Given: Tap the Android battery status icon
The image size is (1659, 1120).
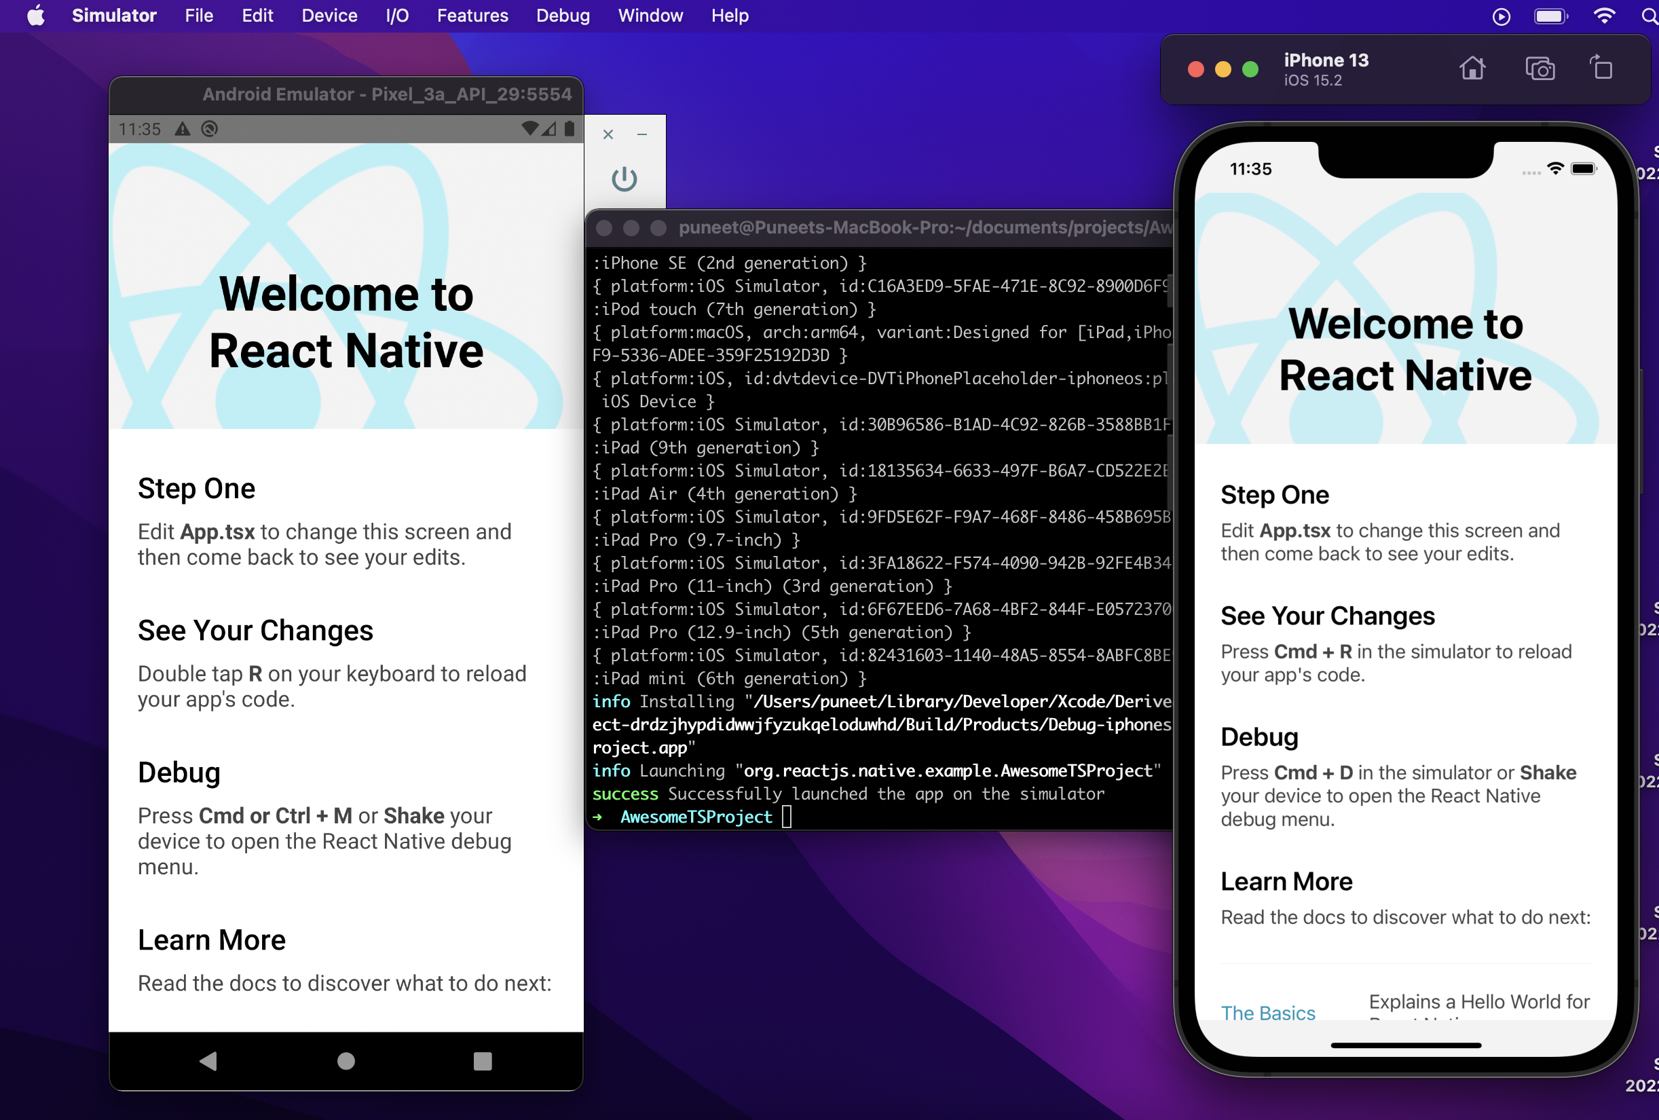Looking at the screenshot, I should 570,128.
